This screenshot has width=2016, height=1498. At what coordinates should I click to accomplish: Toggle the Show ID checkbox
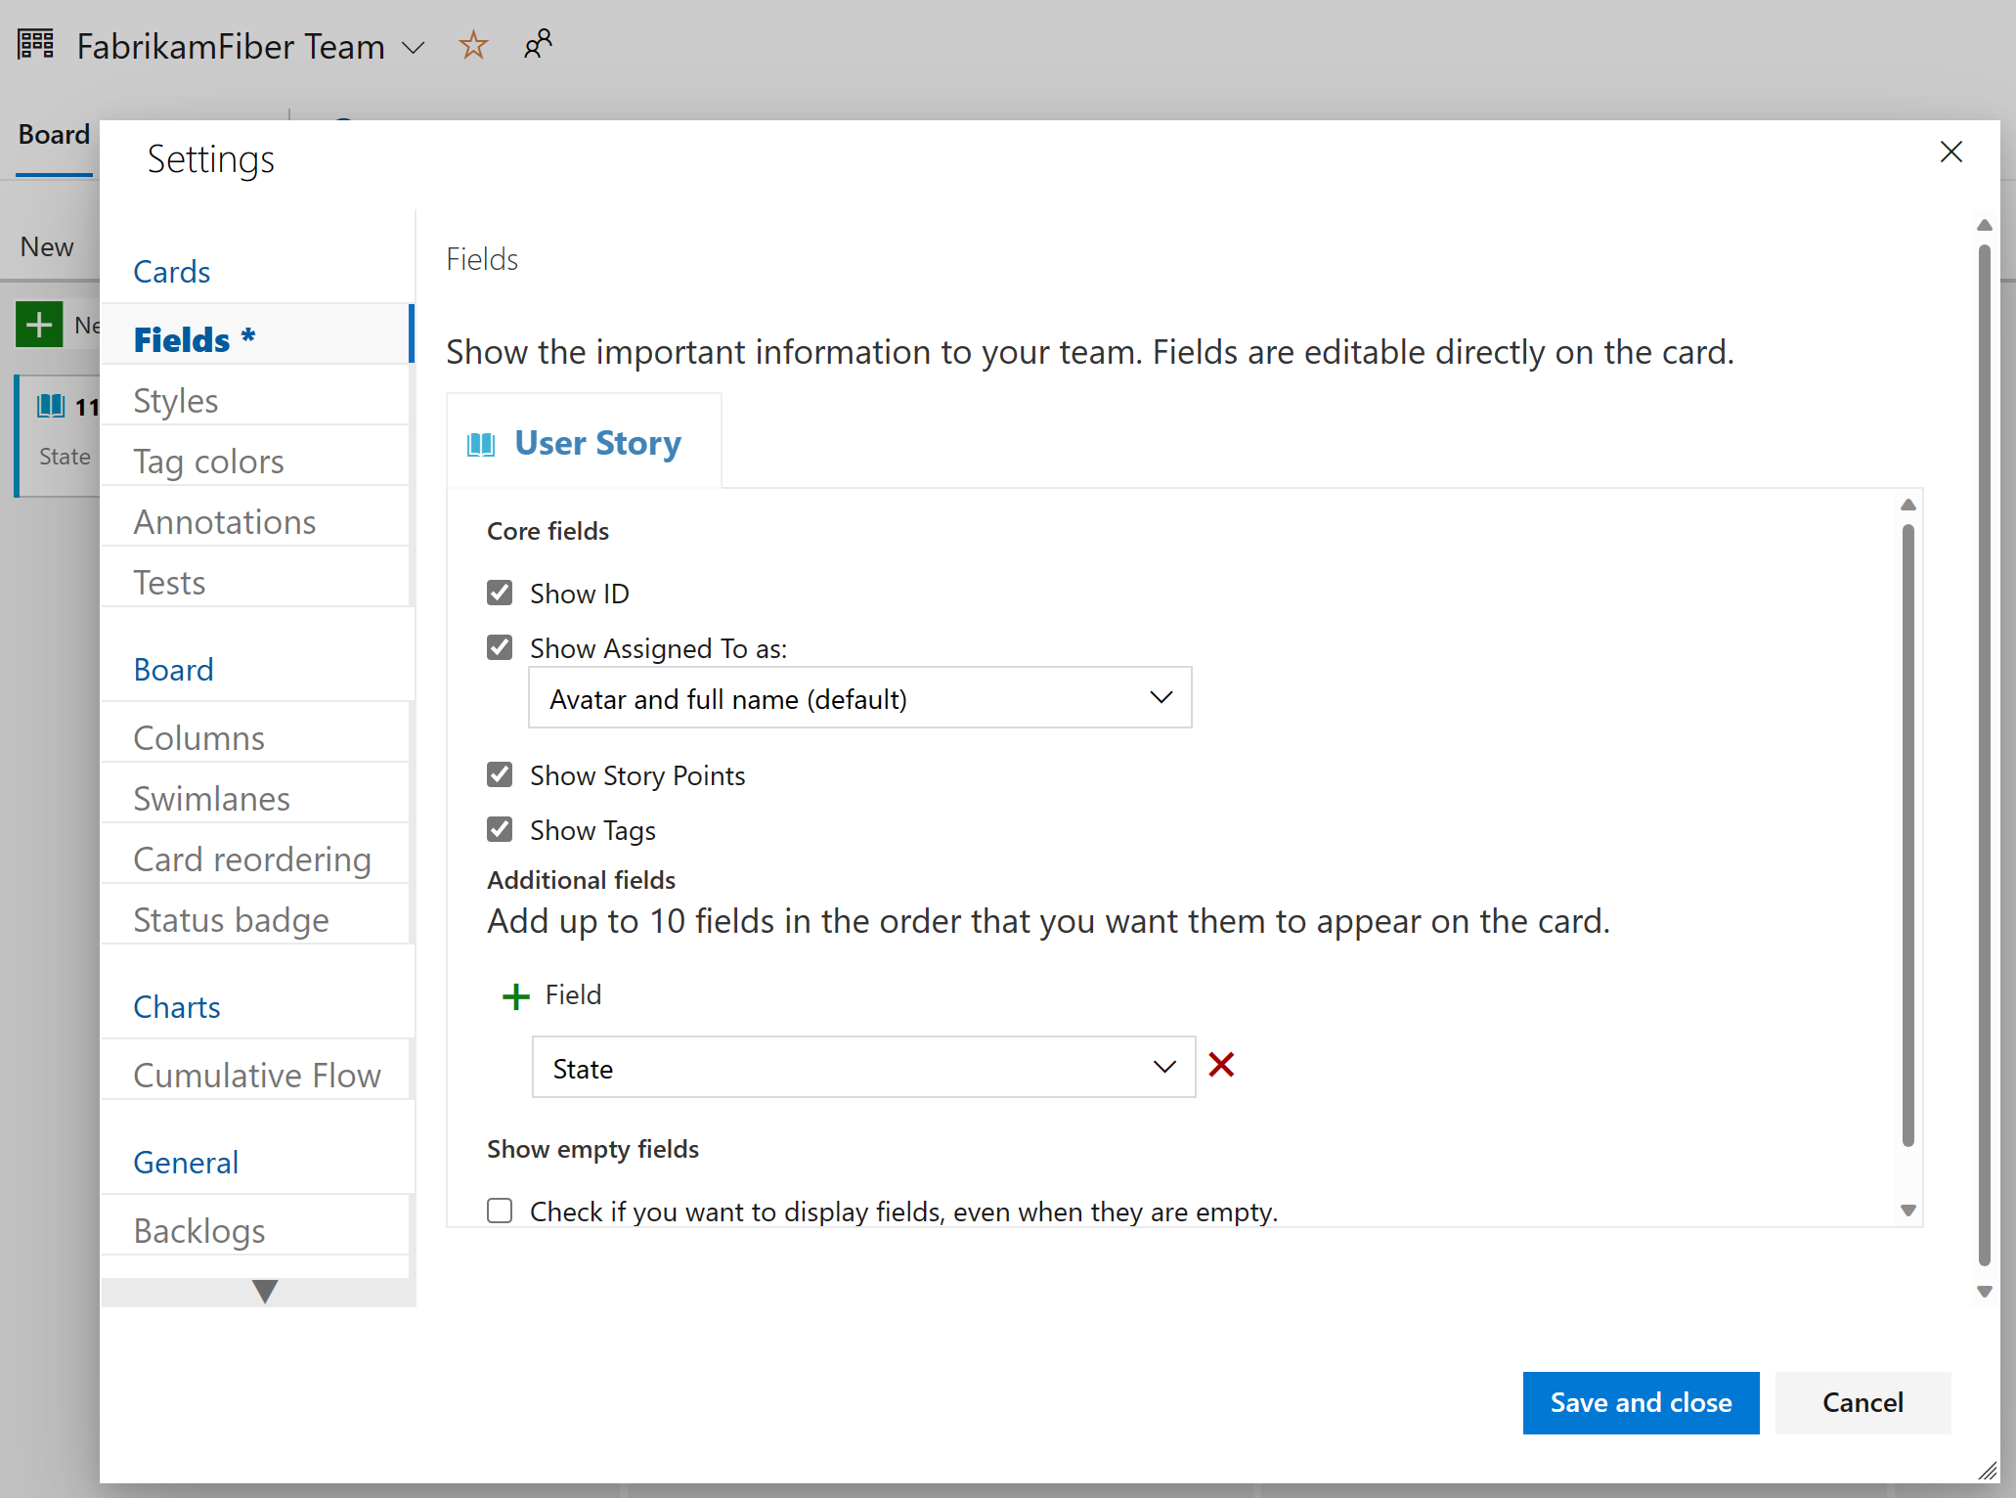click(500, 594)
